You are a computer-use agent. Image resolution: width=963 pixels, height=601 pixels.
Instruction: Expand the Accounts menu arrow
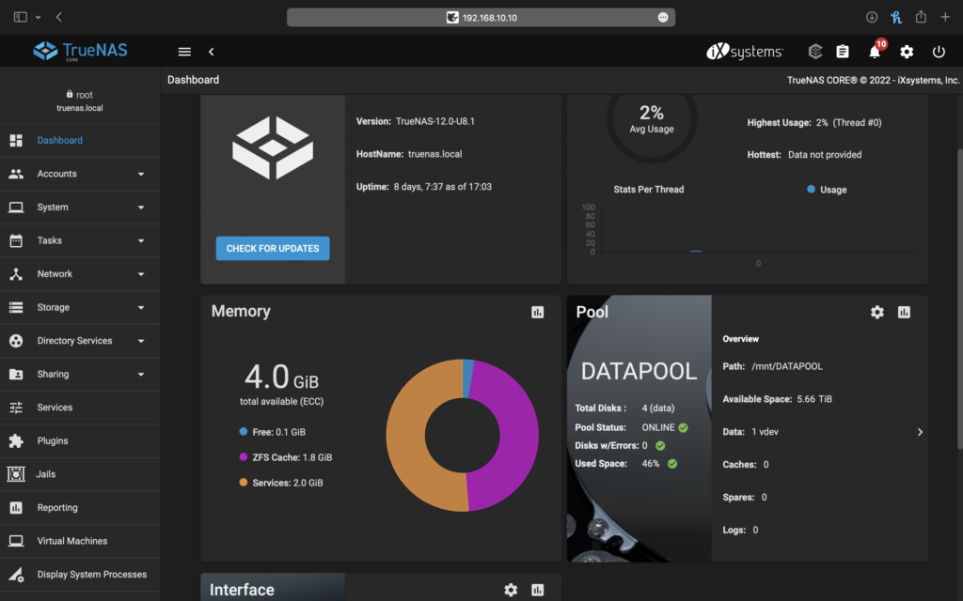(141, 174)
